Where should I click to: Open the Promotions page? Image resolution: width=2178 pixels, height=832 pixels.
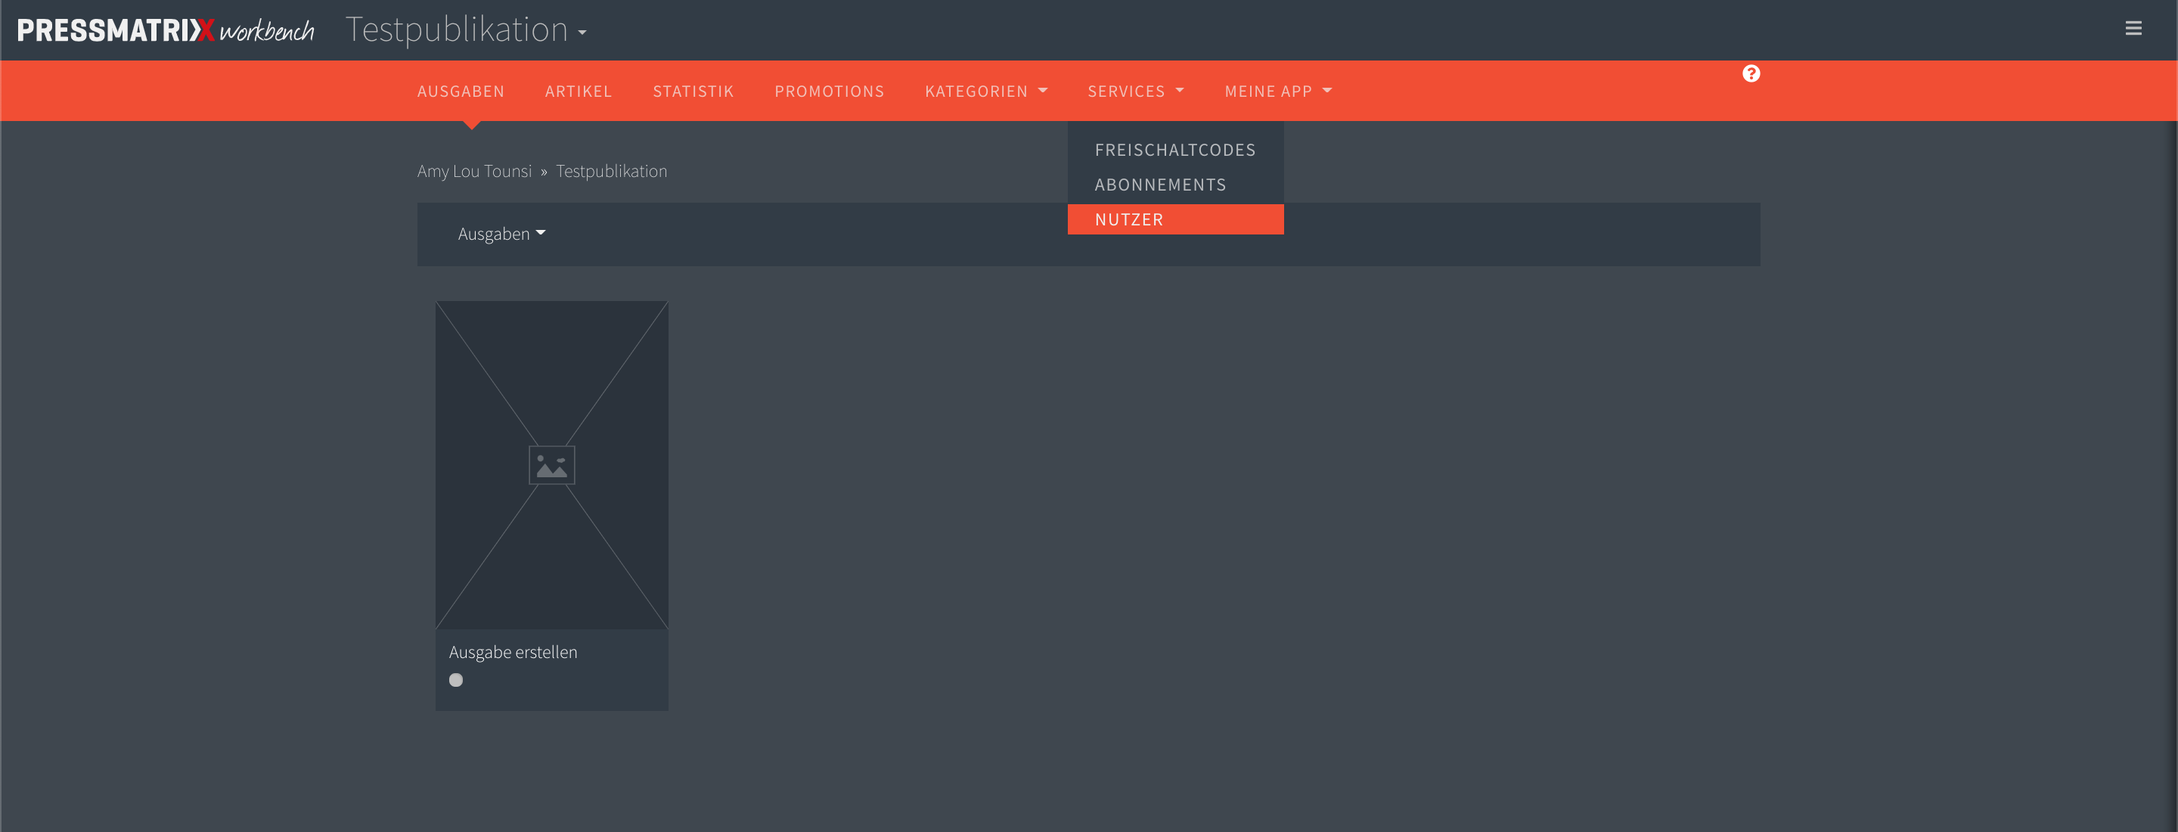[830, 92]
